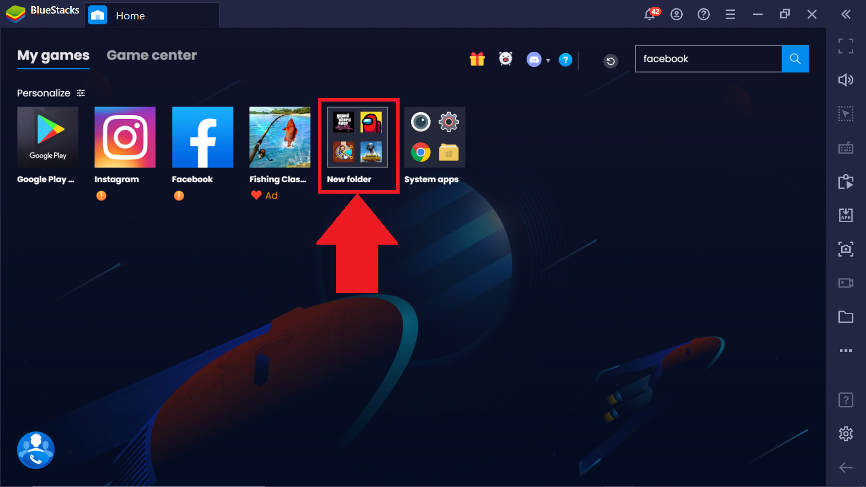Screen dimensions: 866x487
Task: Click the blue search button
Action: point(795,59)
